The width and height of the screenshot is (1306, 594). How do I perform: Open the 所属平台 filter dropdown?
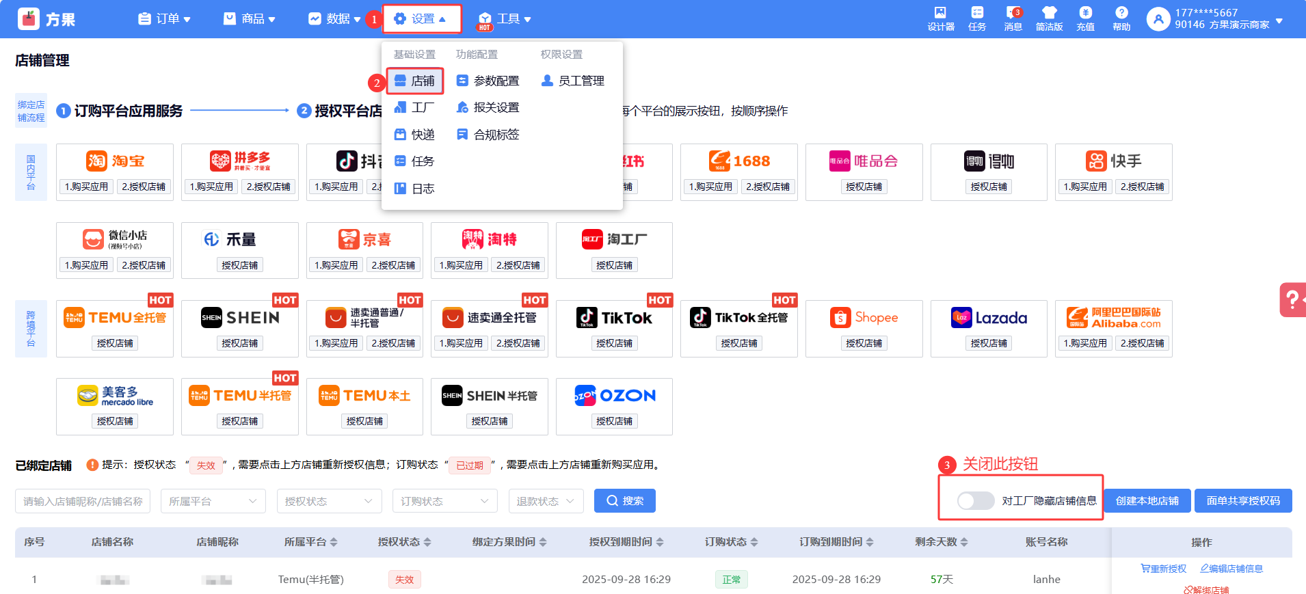pos(213,501)
